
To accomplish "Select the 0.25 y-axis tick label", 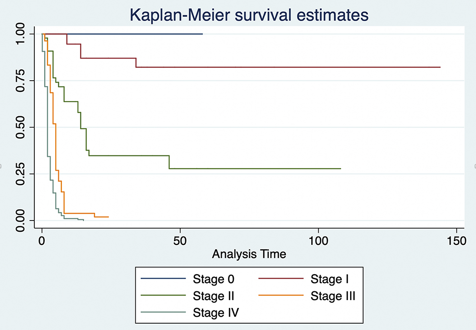I will 20,174.
